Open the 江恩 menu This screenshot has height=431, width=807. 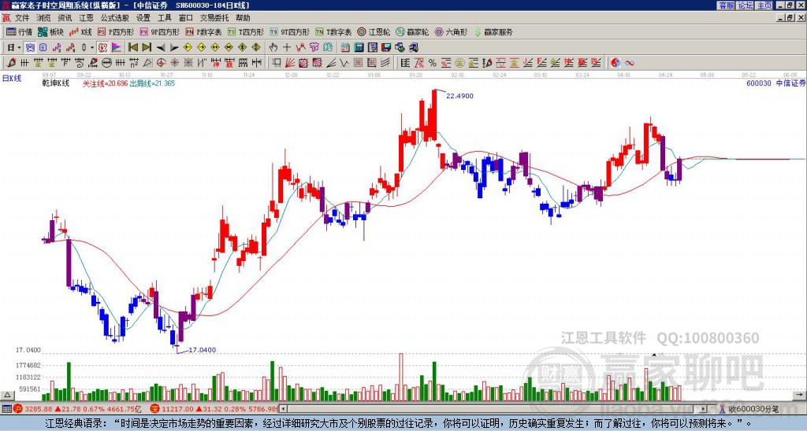(87, 18)
